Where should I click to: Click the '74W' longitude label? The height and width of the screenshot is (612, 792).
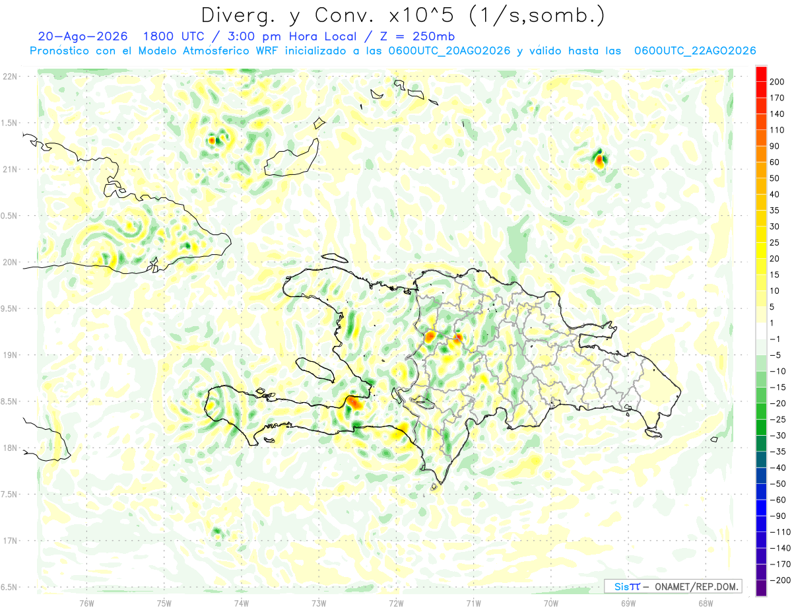click(x=242, y=603)
